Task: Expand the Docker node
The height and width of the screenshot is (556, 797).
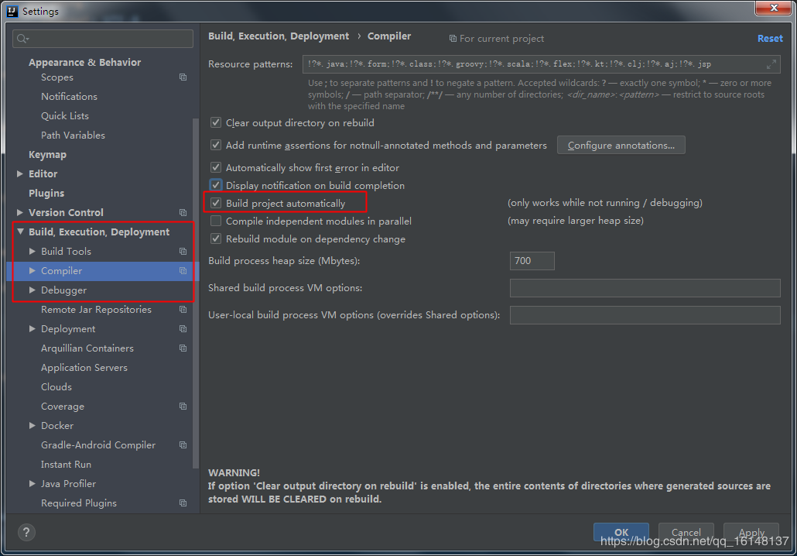Action: [32, 425]
